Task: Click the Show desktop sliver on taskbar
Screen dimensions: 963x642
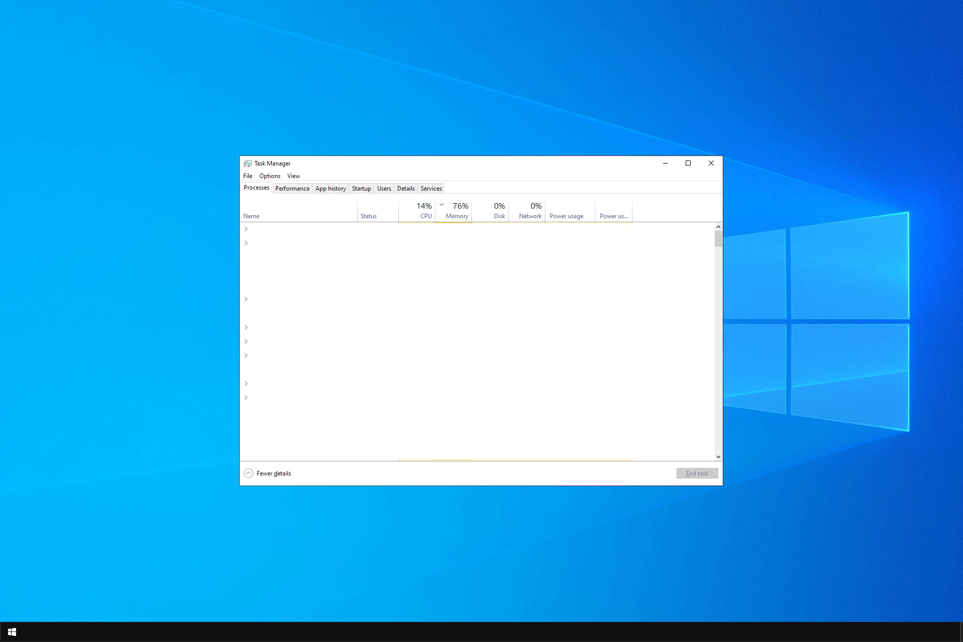Action: point(961,632)
